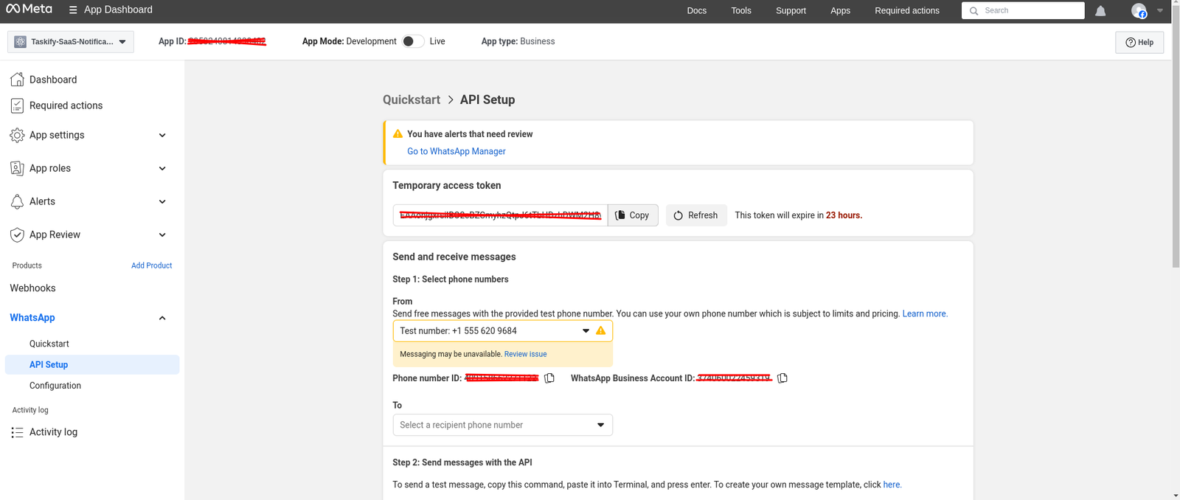
Task: Open Dashboard from the sidebar
Action: pyautogui.click(x=52, y=80)
